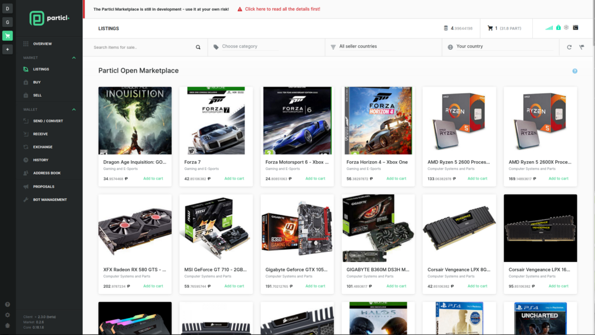Add Forza Horizon 4 to cart
The width and height of the screenshot is (595, 335).
coord(396,178)
